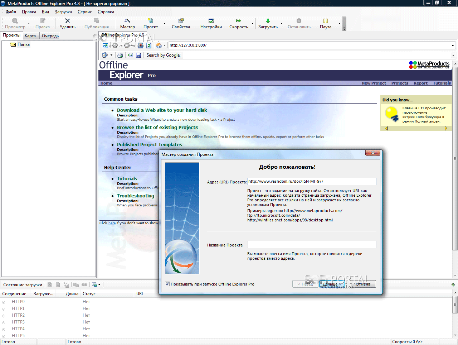Show next tip with right arrow
The image size is (458, 345).
point(446,128)
